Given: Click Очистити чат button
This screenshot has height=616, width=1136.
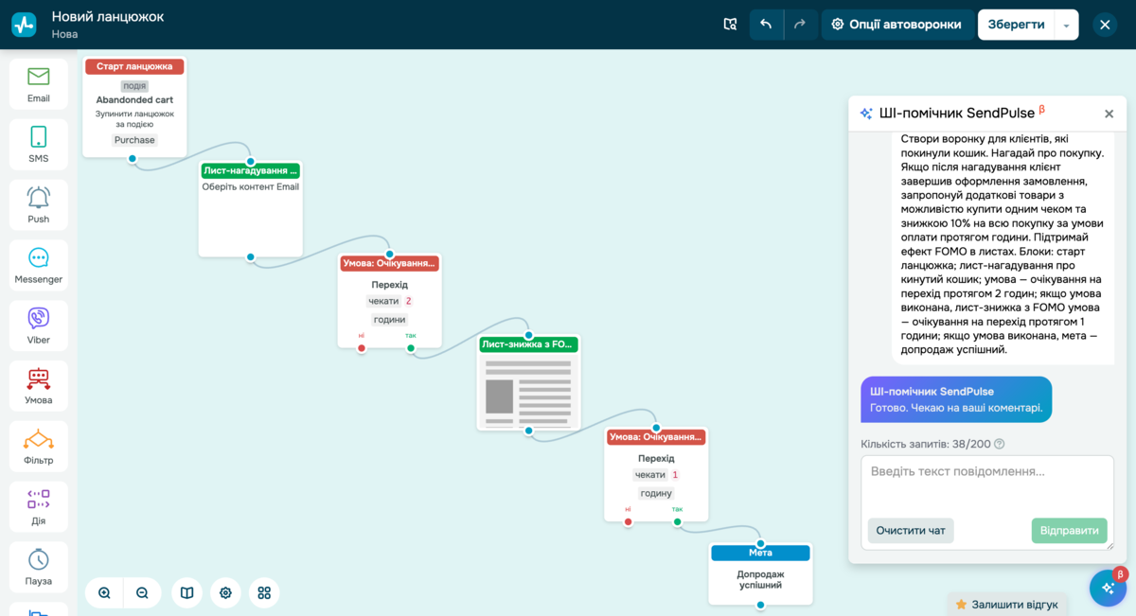Looking at the screenshot, I should coord(911,530).
